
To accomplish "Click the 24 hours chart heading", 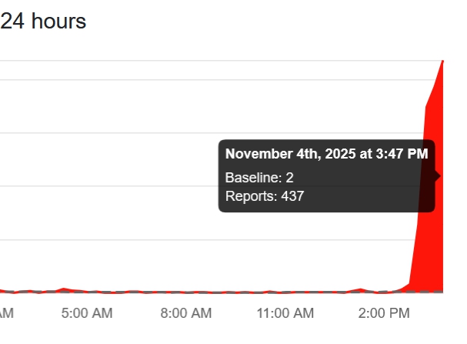I will pyautogui.click(x=43, y=22).
